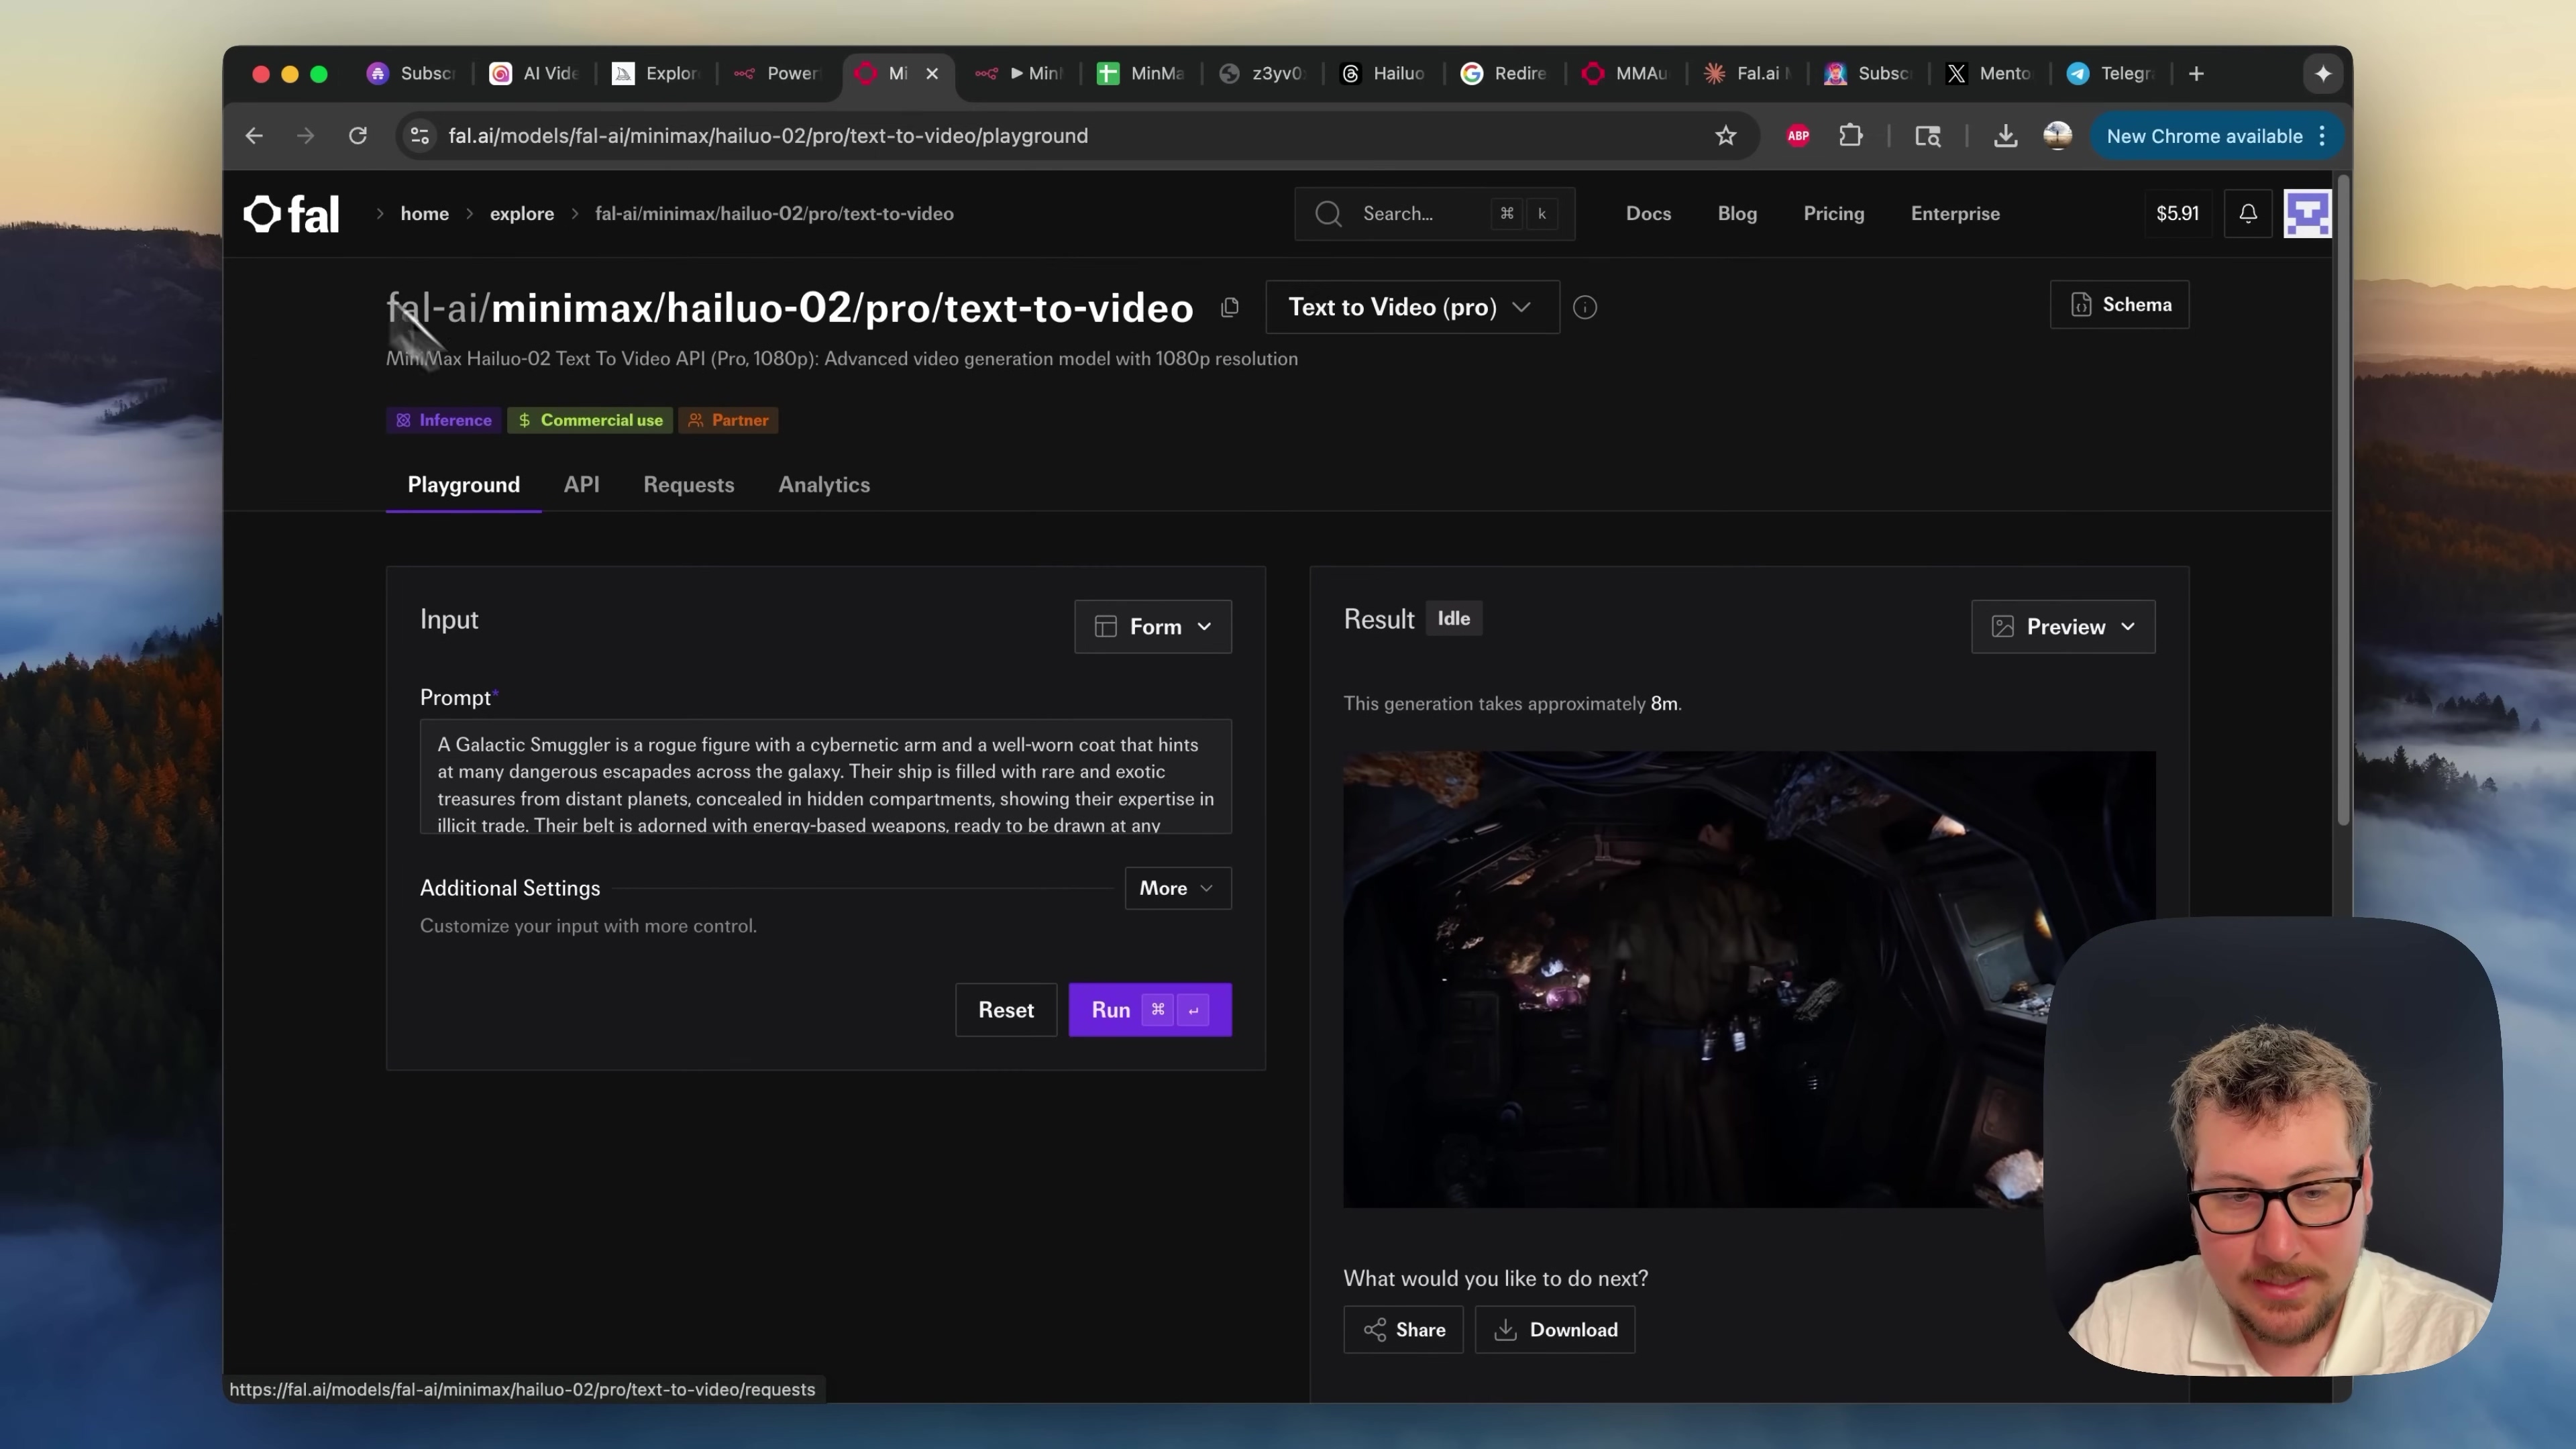Viewport: 2576px width, 1449px height.
Task: Reload the page
Action: 358,136
